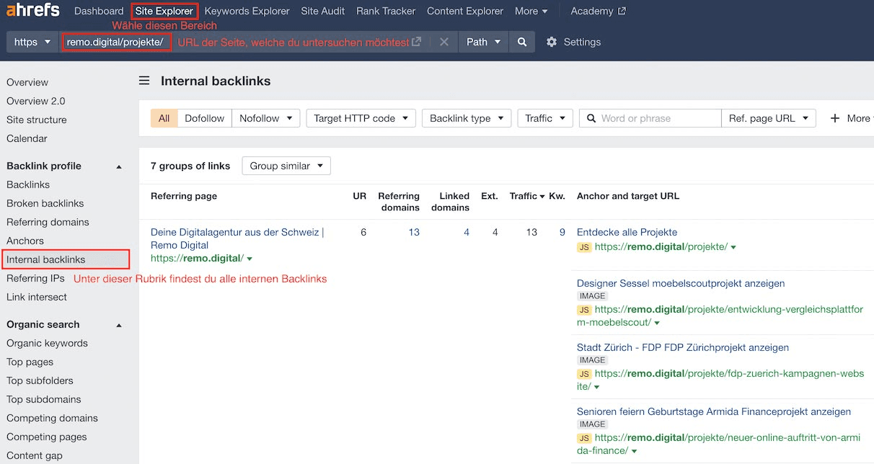874x464 pixels.
Task: Collapse the Organic search section
Action: point(120,325)
